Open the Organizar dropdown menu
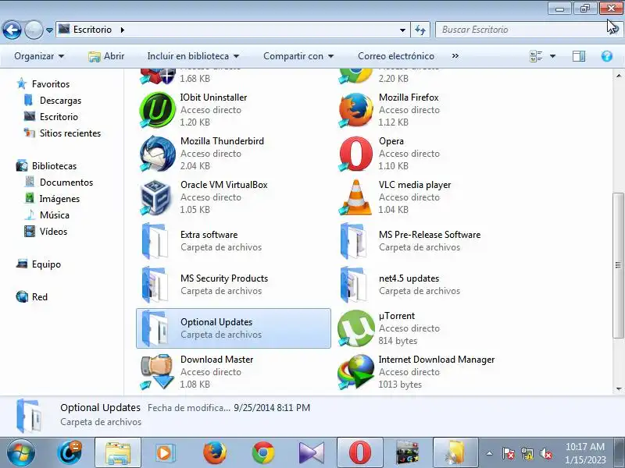 coord(39,56)
